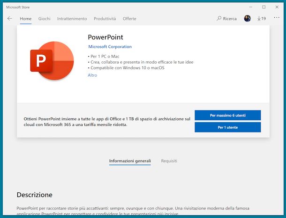Switch to the Home tab

click(26, 19)
